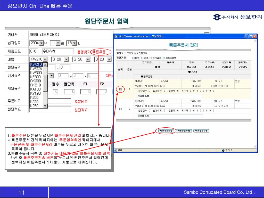The width and height of the screenshot is (264, 198).
Task: Maximize the 빠른주문서 관리 popup window
Action: (251, 36)
